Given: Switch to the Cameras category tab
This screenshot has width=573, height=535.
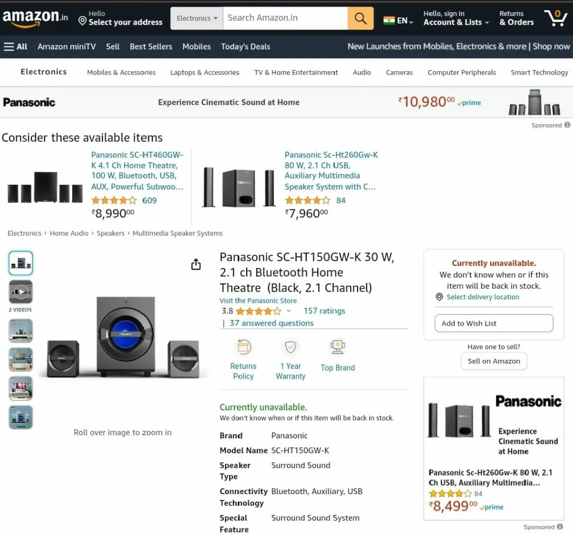Looking at the screenshot, I should [x=399, y=72].
